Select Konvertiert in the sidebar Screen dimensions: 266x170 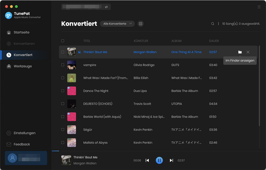24,55
